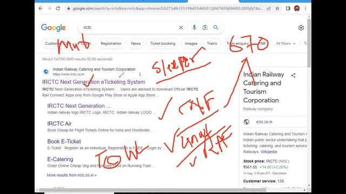
Task: Open the E-Catering link
Action: 60,159
